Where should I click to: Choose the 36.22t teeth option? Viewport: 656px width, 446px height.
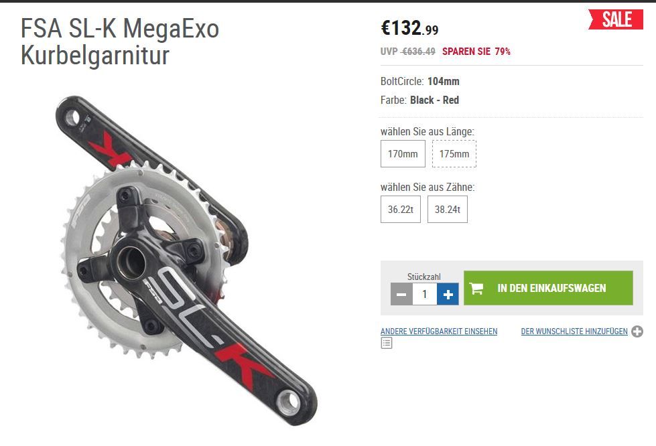pyautogui.click(x=401, y=210)
